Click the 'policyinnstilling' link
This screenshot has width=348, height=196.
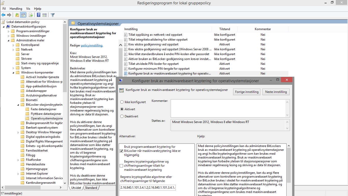(92, 45)
